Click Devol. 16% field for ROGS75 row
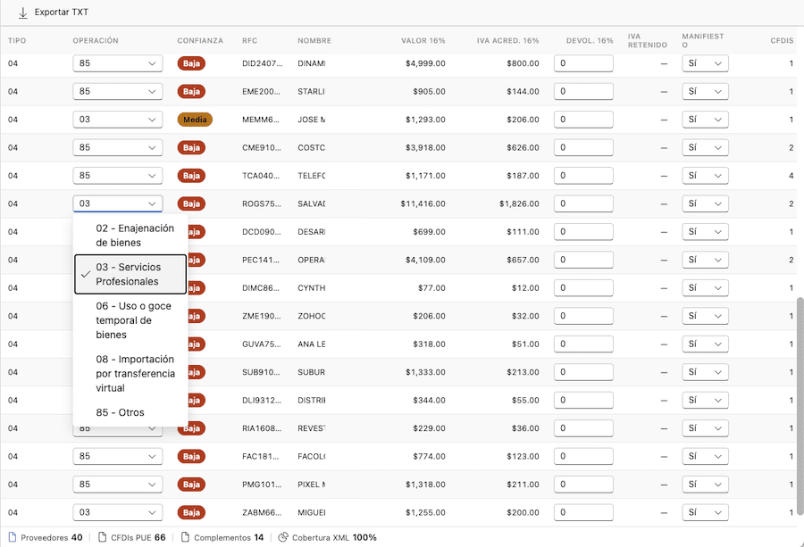 tap(583, 203)
